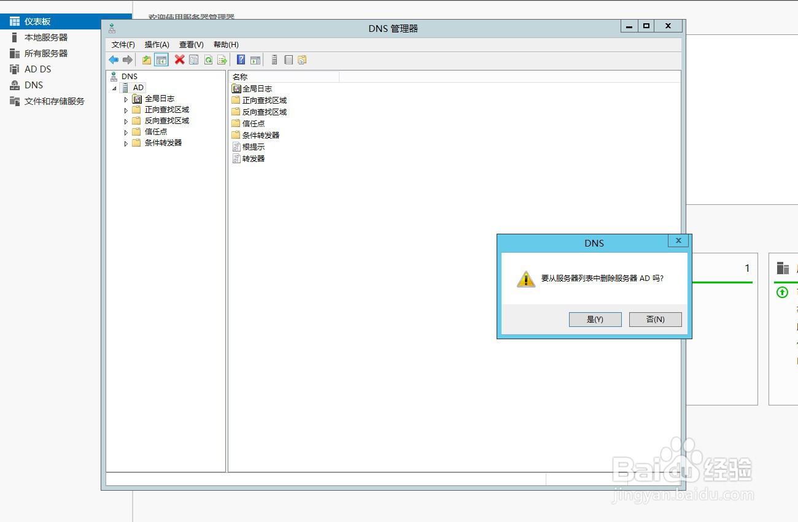Click the new server toolbar icon
798x522 pixels.
point(274,59)
